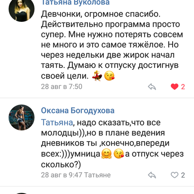The height and width of the screenshot is (194, 194).
Task: Tap kiss emoji before 'а отпуск через'
Action: click(119, 154)
